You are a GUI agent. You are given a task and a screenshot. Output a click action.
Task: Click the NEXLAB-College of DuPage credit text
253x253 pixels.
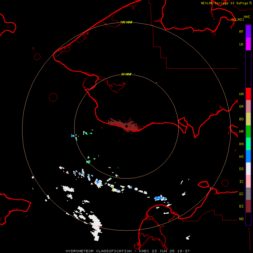coord(224,3)
